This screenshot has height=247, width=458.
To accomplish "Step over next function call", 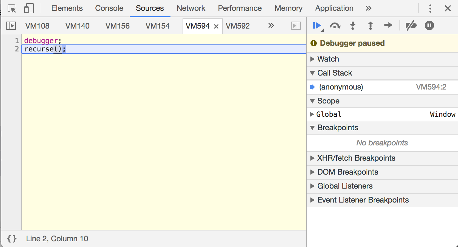I will pyautogui.click(x=335, y=26).
